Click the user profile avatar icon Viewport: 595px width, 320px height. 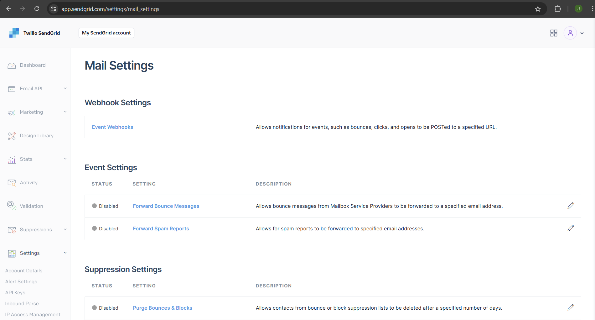(x=570, y=33)
